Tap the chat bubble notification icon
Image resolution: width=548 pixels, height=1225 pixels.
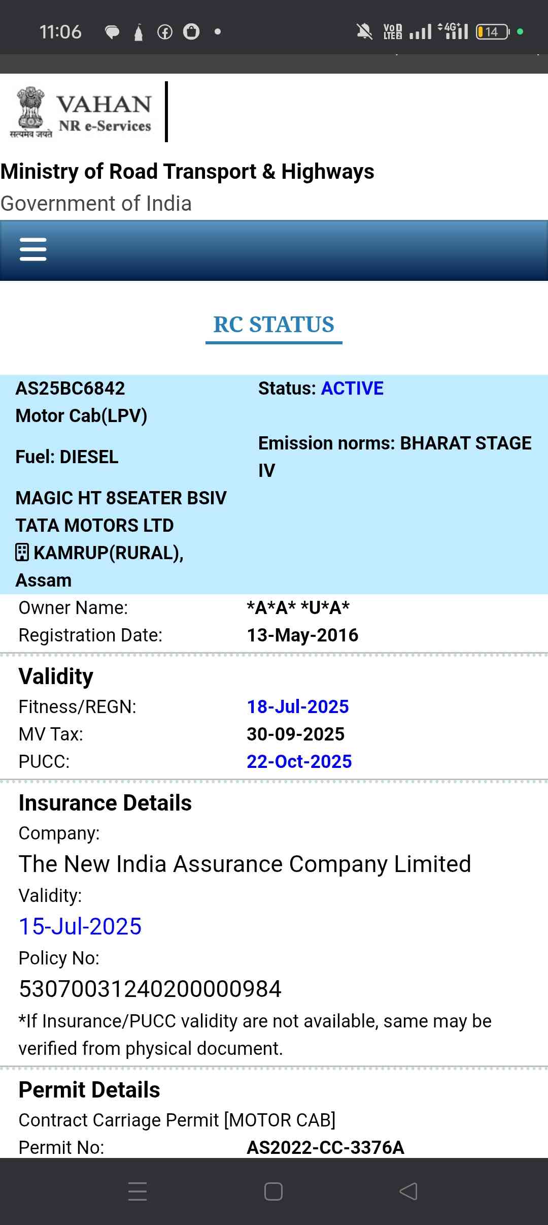pos(112,33)
